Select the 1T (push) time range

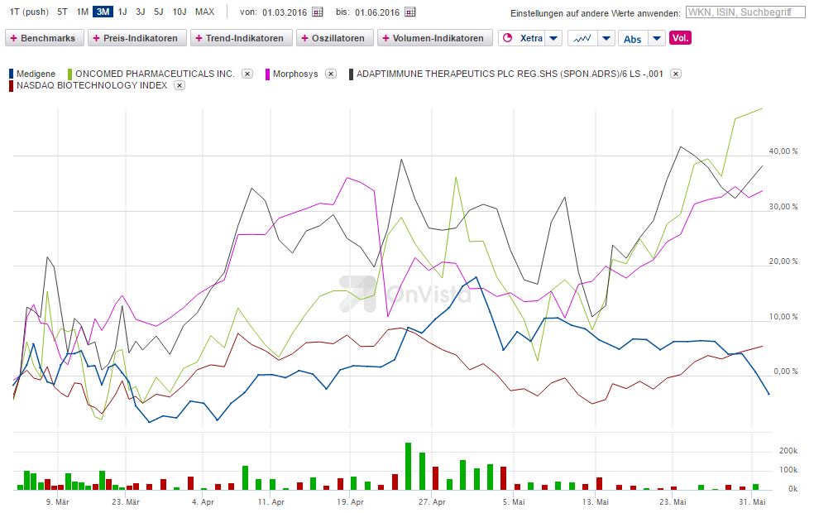pos(29,12)
